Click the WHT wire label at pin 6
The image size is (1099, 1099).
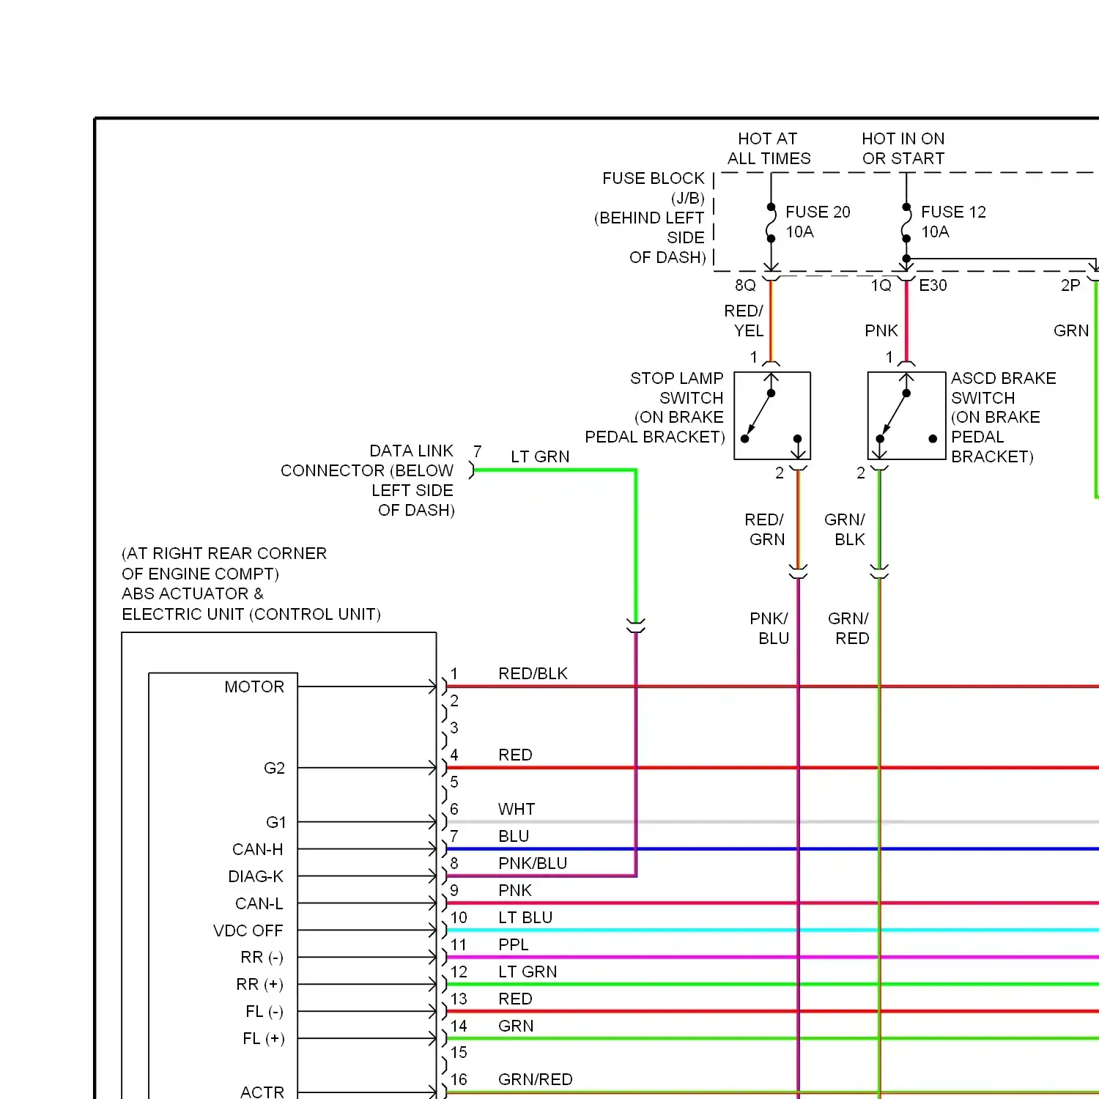click(517, 810)
